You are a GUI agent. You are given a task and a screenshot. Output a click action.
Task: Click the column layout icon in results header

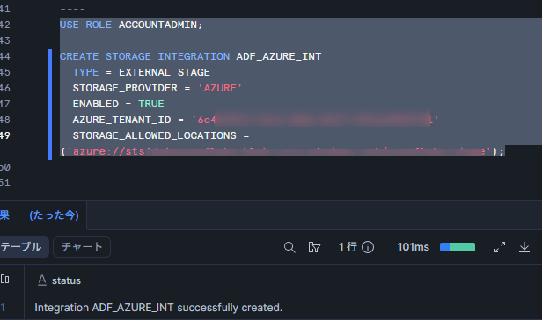(x=5, y=279)
